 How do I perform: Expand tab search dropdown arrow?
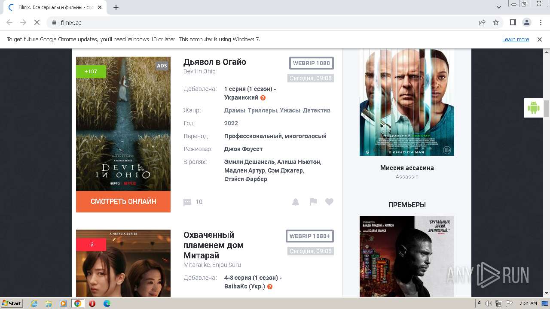tap(499, 7)
